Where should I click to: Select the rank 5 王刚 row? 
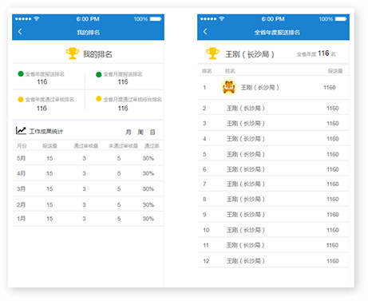click(x=274, y=154)
